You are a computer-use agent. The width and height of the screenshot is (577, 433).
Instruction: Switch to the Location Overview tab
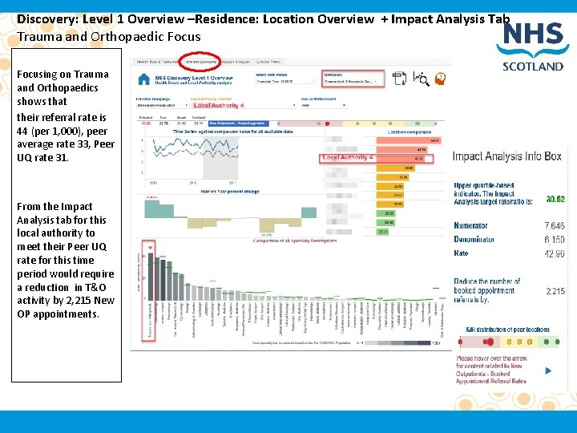coord(201,62)
